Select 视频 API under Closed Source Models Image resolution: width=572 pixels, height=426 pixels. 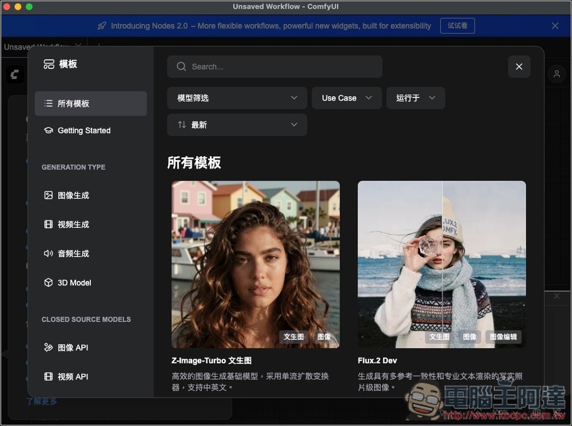(x=72, y=376)
